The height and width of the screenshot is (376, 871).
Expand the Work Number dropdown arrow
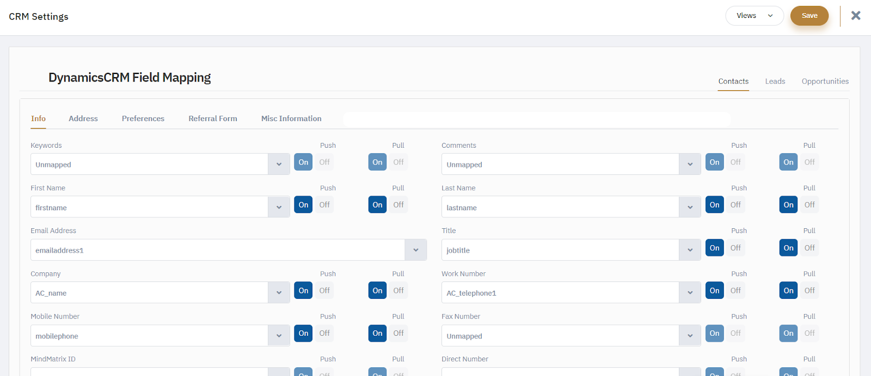click(690, 292)
